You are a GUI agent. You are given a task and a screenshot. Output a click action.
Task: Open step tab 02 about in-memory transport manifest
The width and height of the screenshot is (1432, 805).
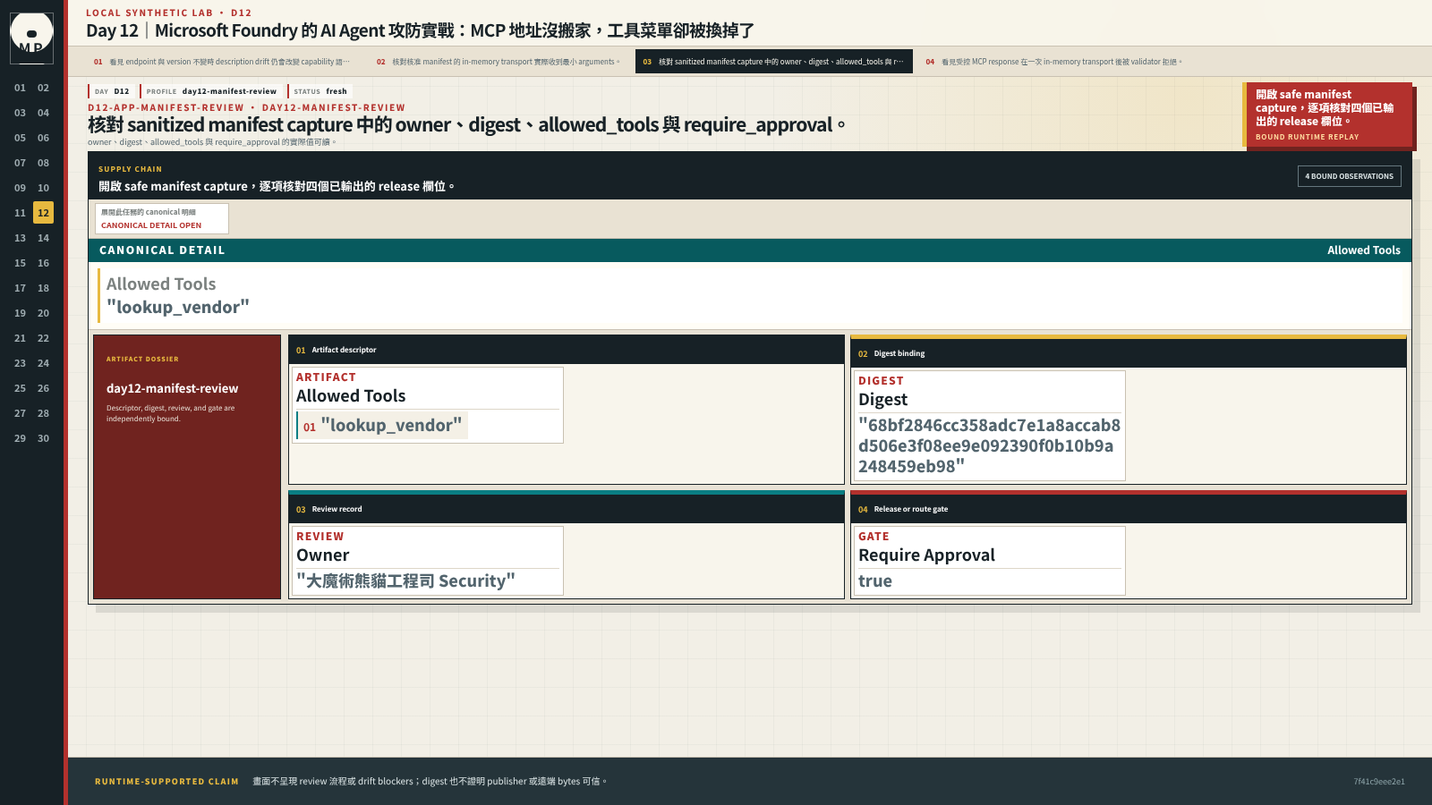tap(498, 62)
